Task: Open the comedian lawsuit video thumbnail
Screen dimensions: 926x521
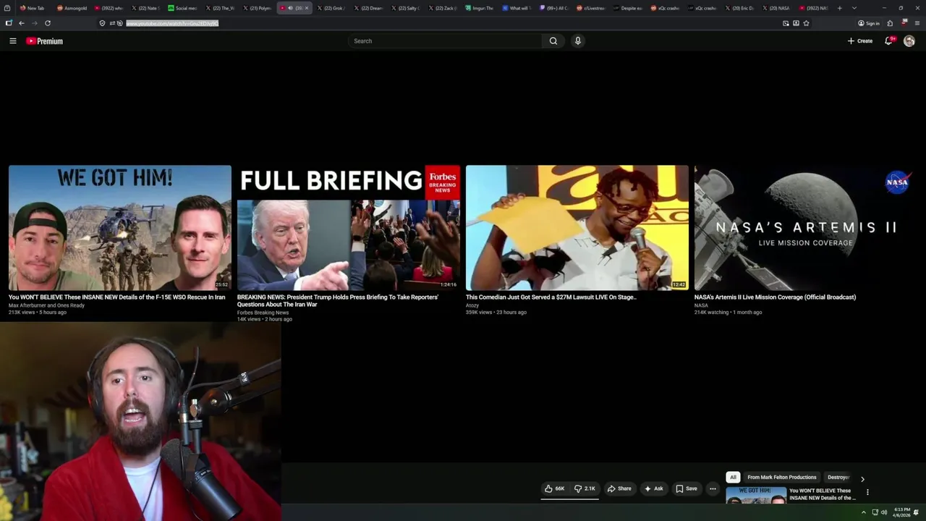Action: (577, 228)
